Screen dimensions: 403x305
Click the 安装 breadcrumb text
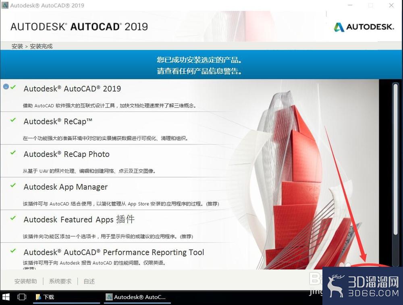(x=17, y=46)
